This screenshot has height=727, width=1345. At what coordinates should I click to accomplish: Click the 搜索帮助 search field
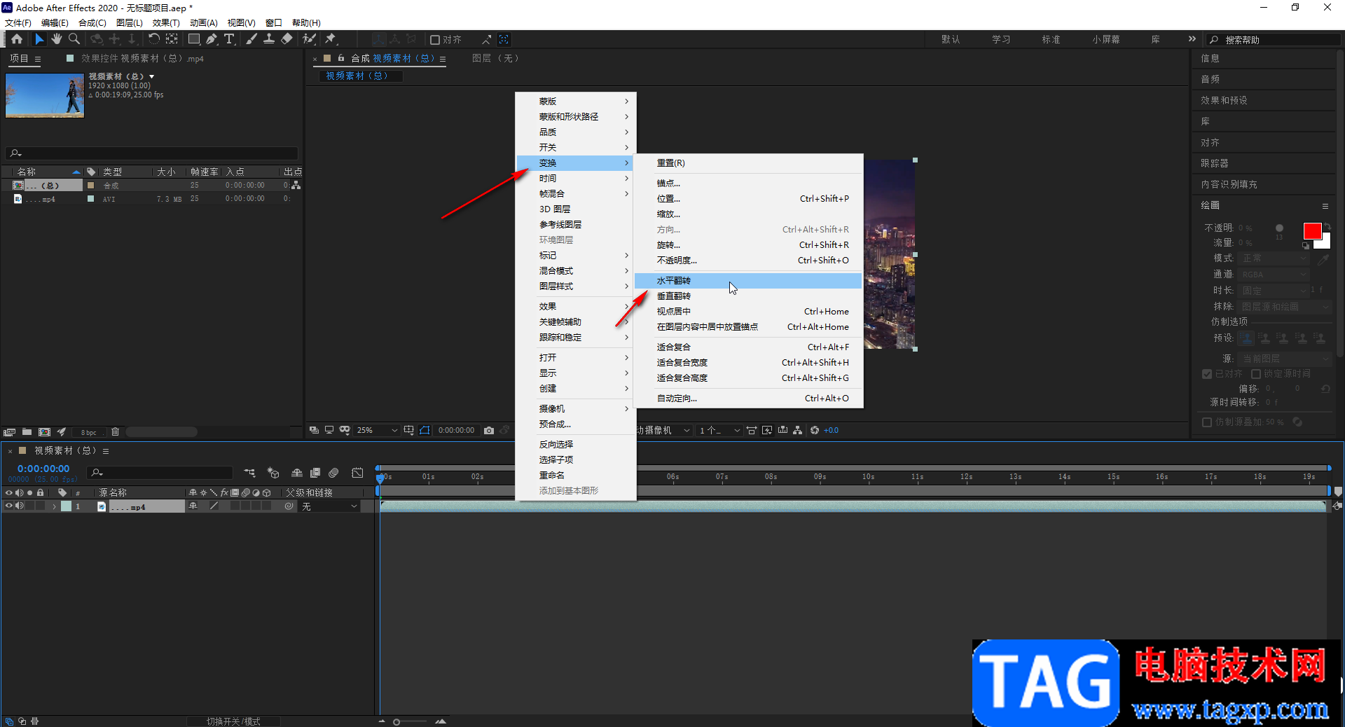pyautogui.click(x=1274, y=40)
